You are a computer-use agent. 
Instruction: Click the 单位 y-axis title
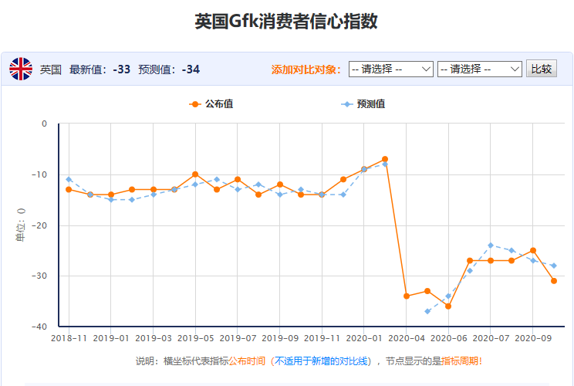(x=21, y=225)
